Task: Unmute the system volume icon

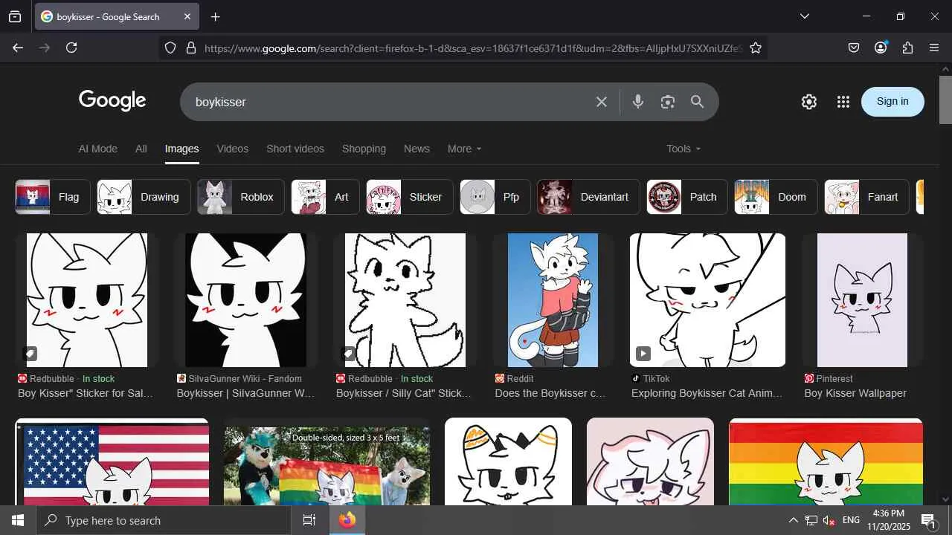Action: click(829, 520)
